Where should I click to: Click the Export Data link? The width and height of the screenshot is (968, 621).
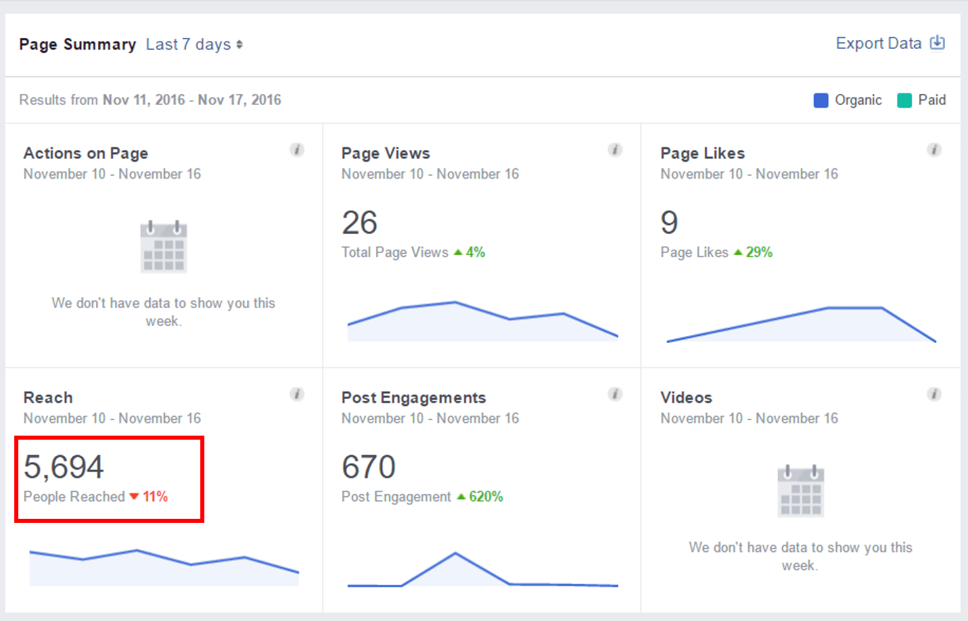(x=879, y=43)
